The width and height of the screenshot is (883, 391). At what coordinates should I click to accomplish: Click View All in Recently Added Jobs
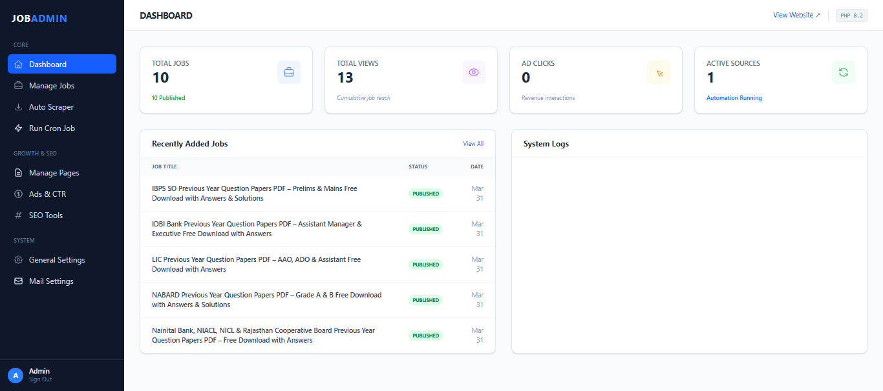pos(473,143)
